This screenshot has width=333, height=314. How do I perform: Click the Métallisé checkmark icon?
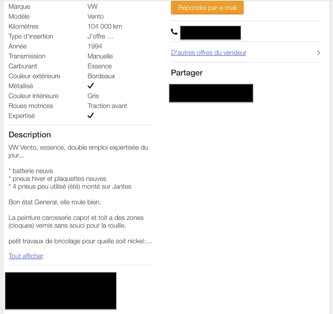click(x=91, y=86)
